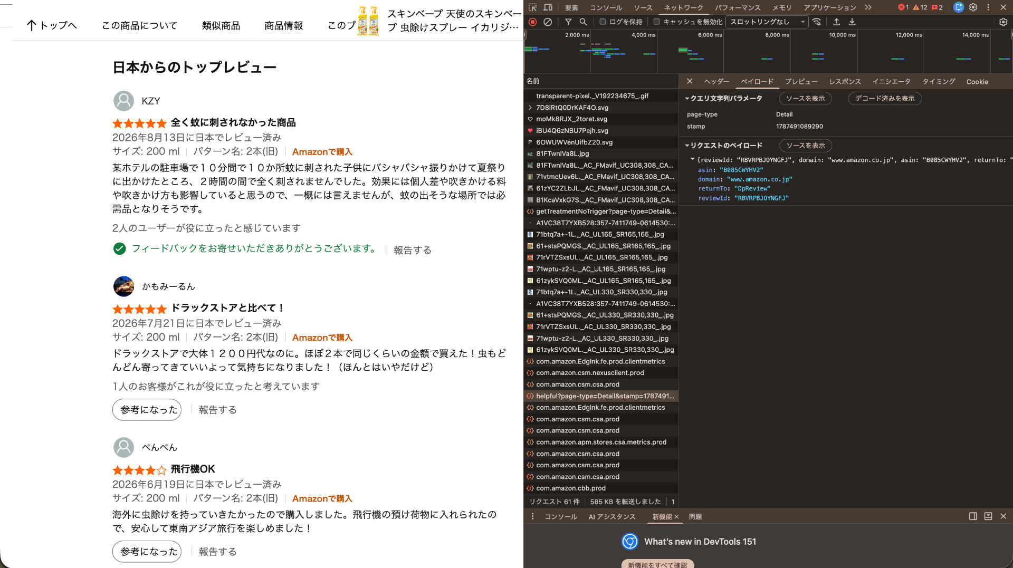Click the トップへ navigation link
This screenshot has width=1013, height=568.
tap(52, 25)
